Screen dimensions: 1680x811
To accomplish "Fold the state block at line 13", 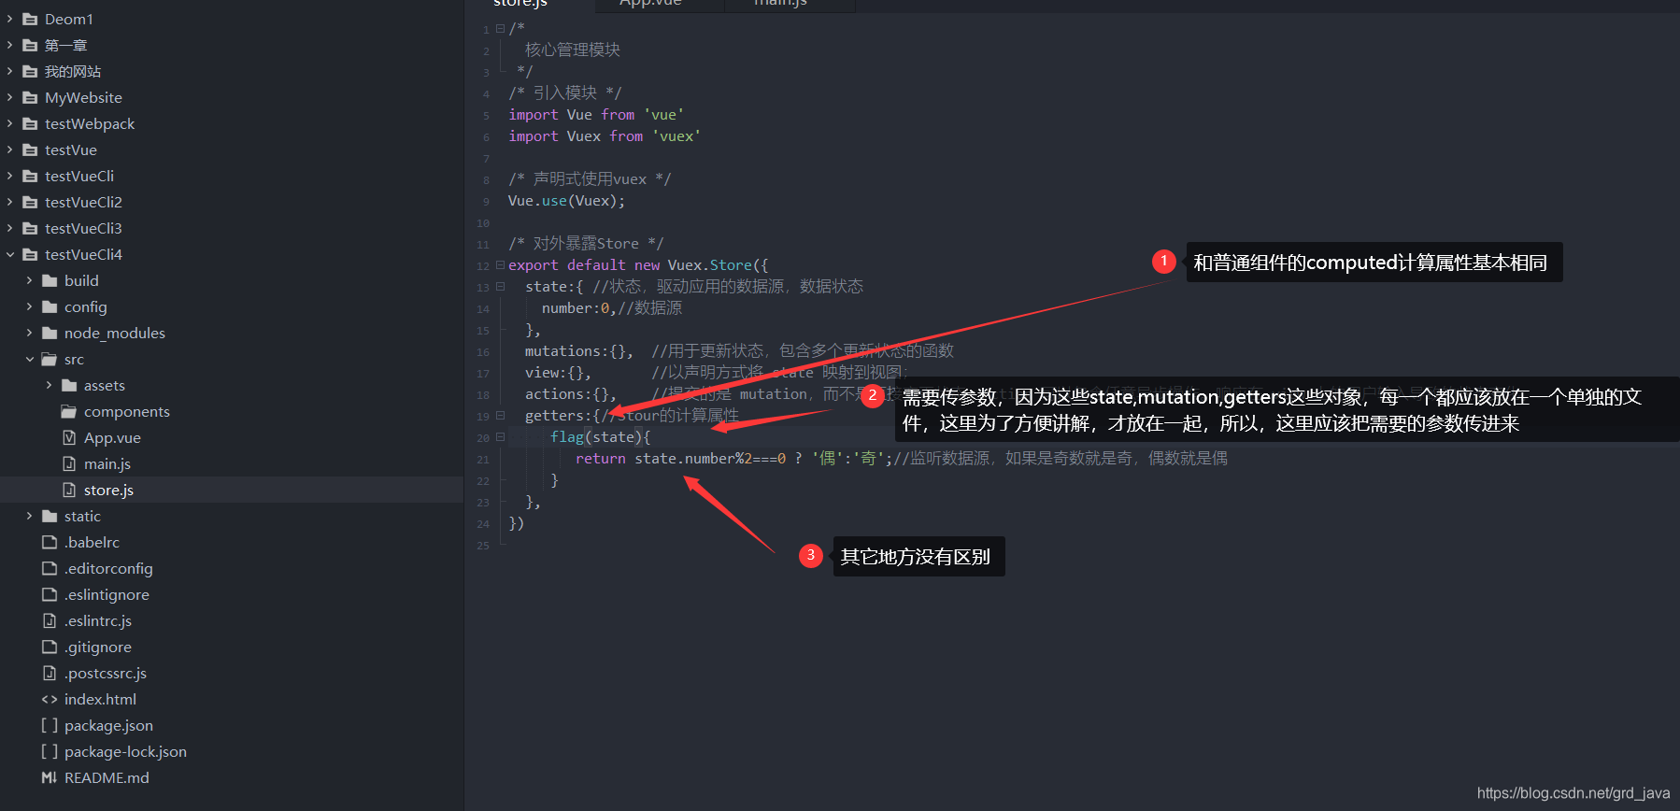I will pyautogui.click(x=500, y=287).
